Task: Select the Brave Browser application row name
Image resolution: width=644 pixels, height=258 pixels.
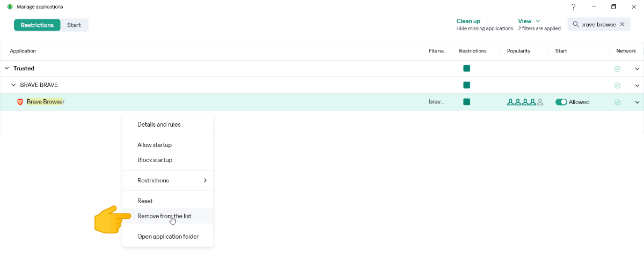Action: pyautogui.click(x=45, y=102)
